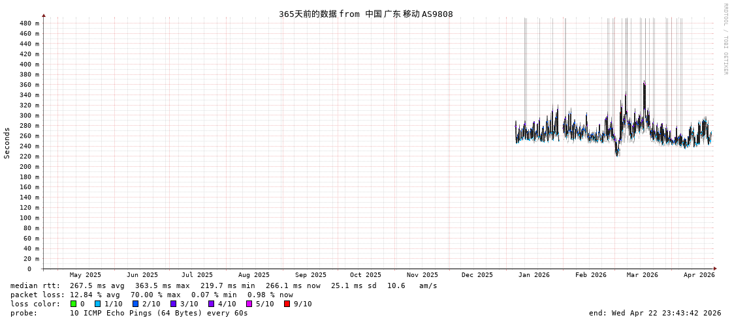Click the y-axis arrow at the top
Image resolution: width=732 pixels, height=322 pixels.
(44, 15)
